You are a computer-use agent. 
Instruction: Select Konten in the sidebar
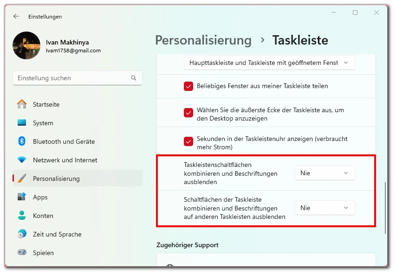coord(78,216)
